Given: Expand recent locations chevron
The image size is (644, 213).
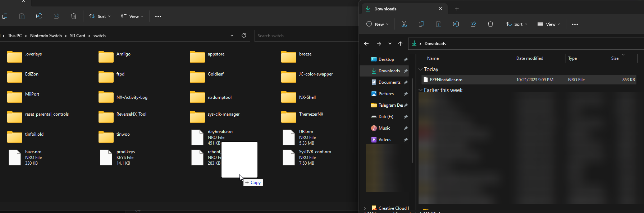Looking at the screenshot, I should pyautogui.click(x=390, y=44).
